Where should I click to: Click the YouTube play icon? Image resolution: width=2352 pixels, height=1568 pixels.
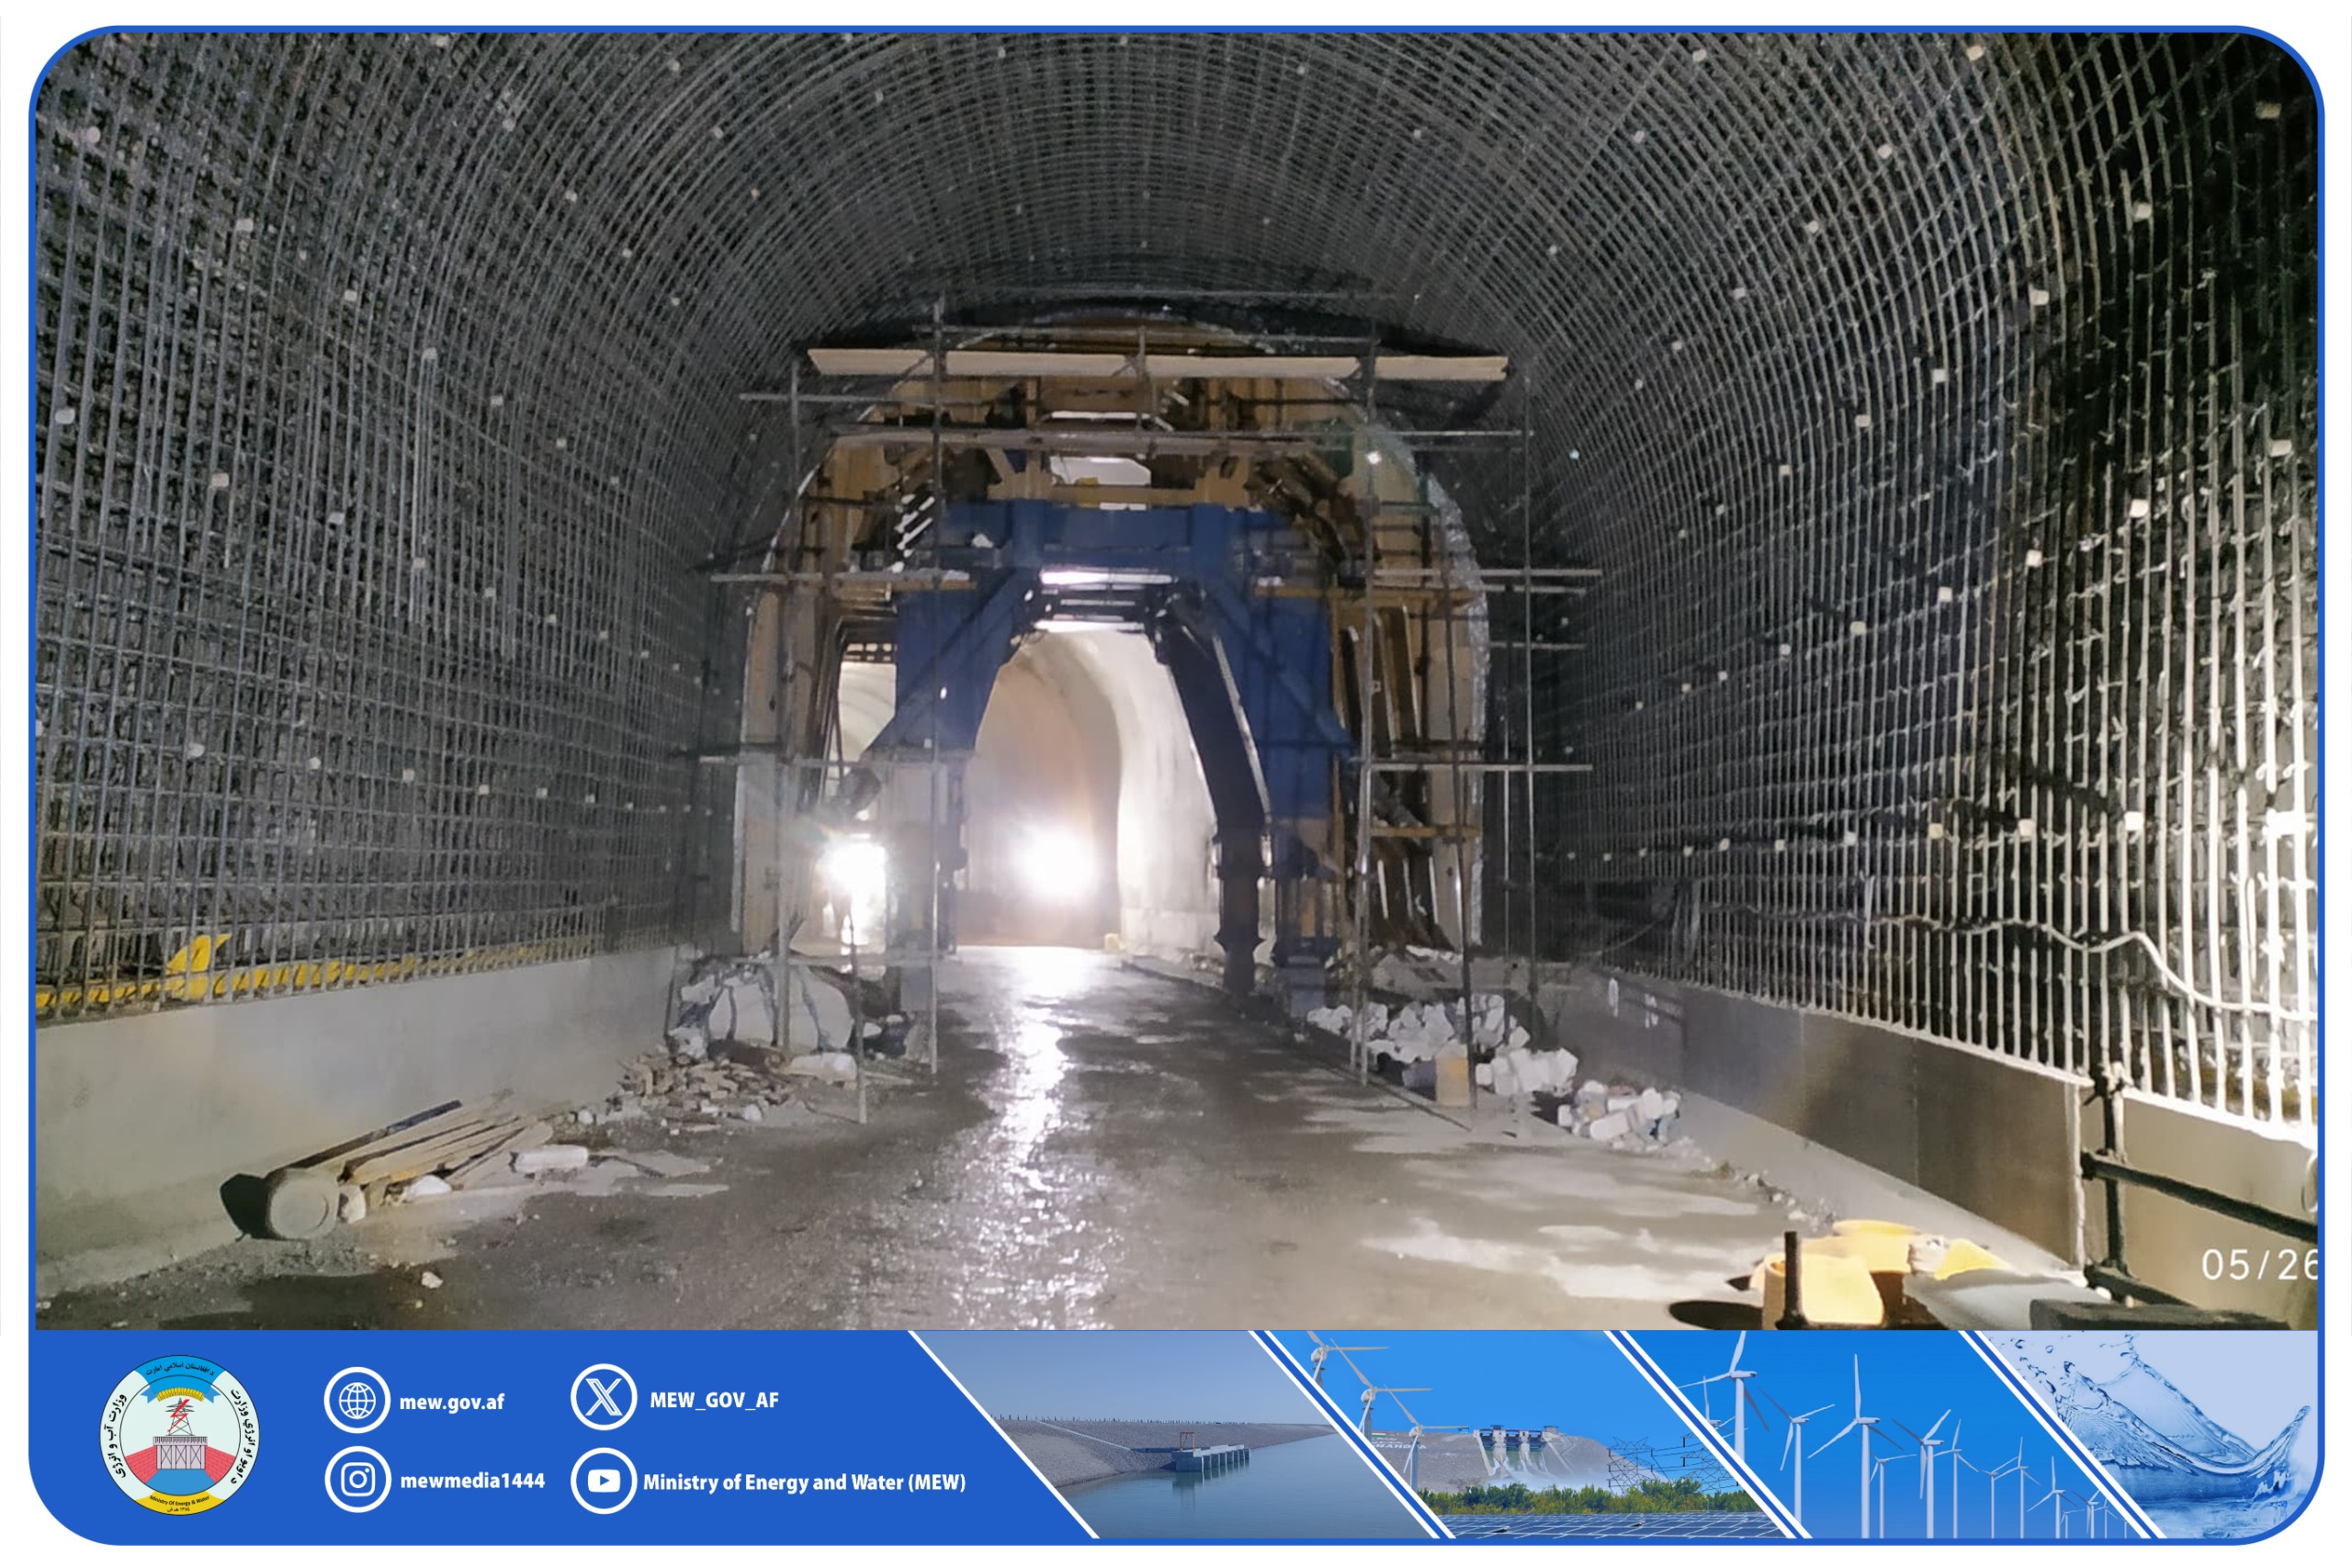603,1481
